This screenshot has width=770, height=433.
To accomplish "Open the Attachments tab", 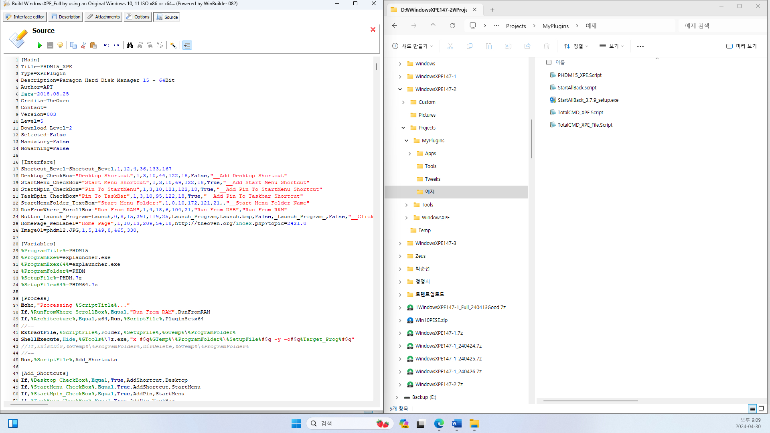I will [103, 17].
